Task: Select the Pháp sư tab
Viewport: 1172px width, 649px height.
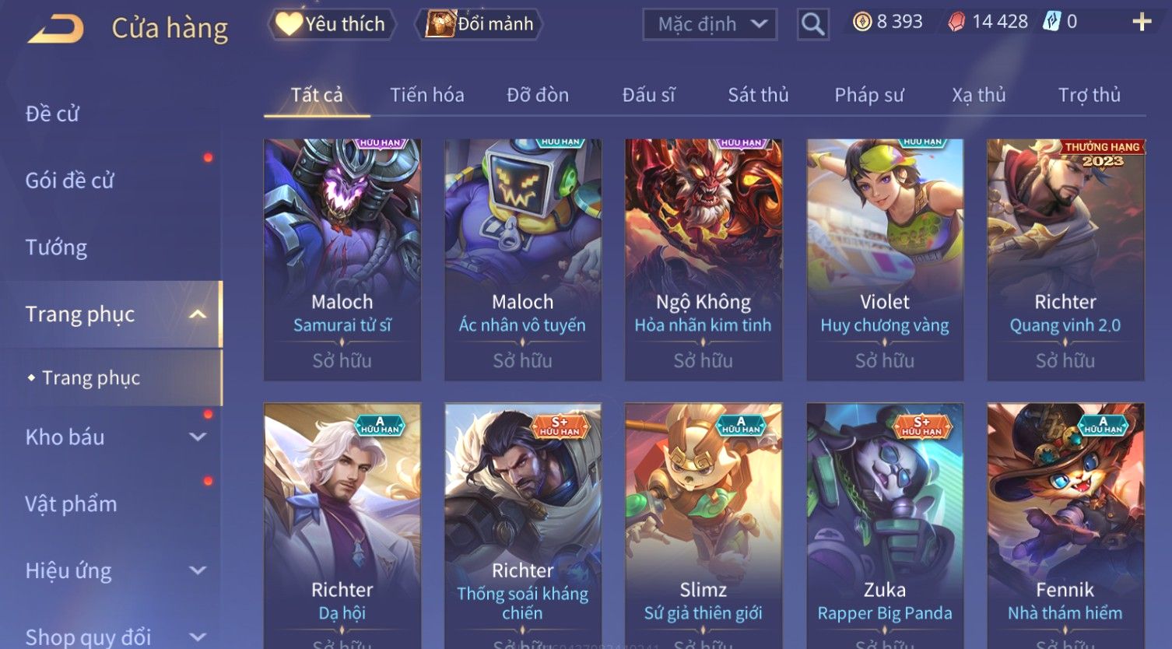Action: [869, 95]
